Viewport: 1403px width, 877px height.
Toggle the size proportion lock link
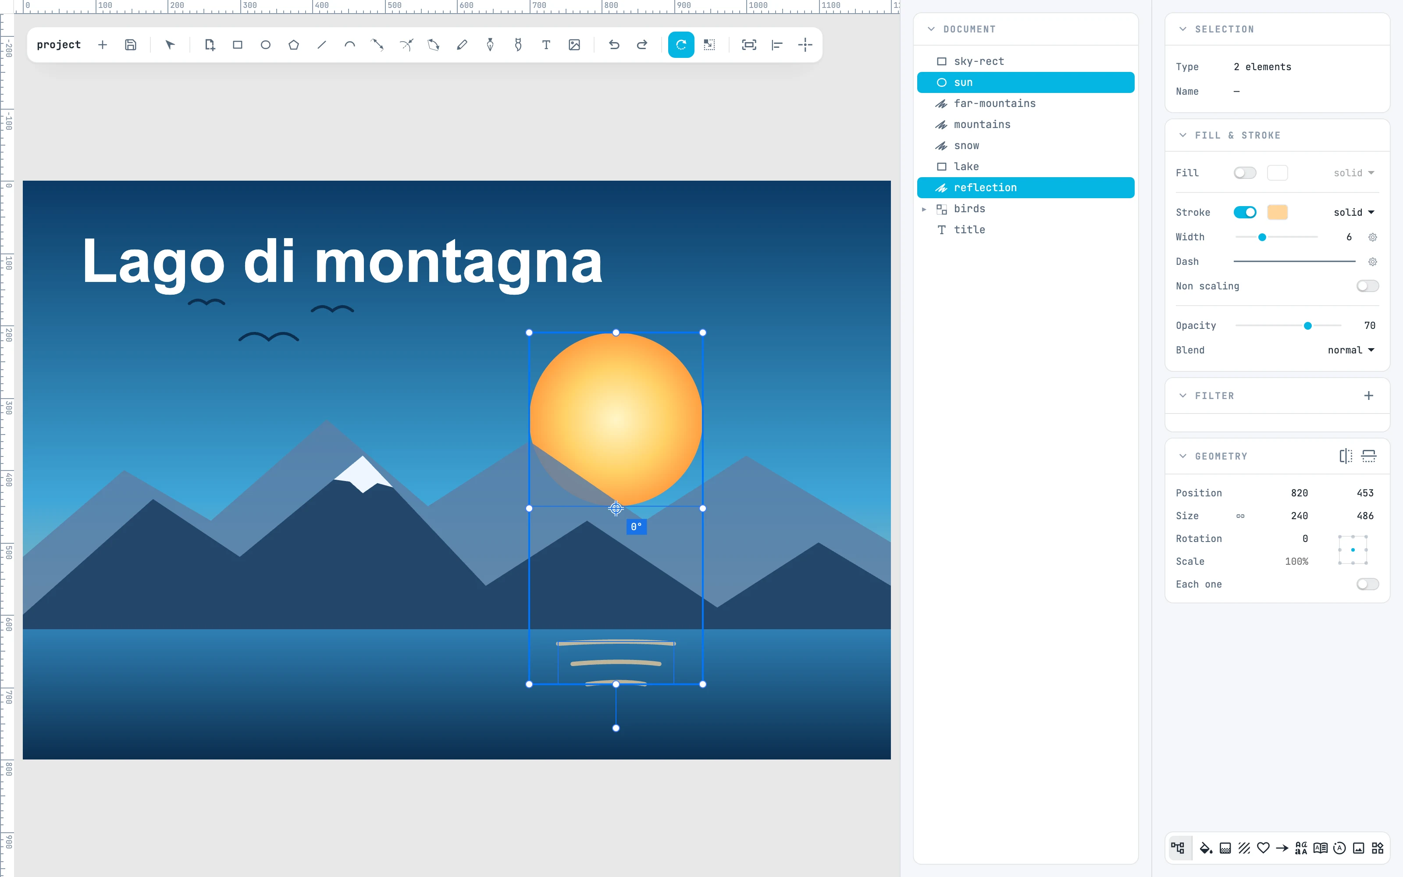(1240, 516)
